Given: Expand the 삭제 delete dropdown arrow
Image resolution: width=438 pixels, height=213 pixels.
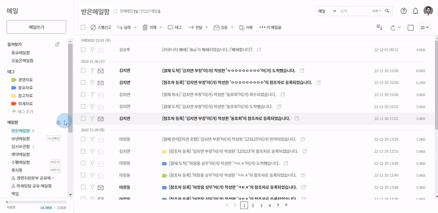Looking at the screenshot, I should (161, 27).
